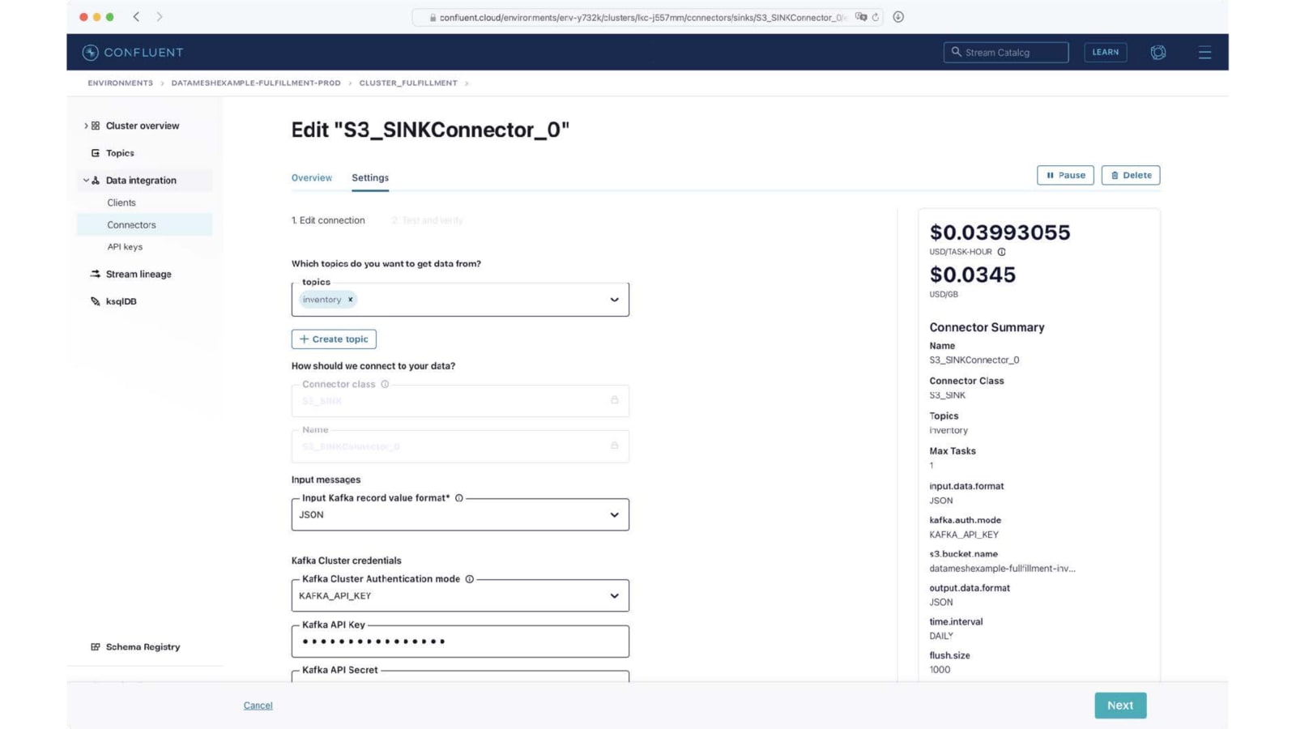Go back with browser back arrow
The width and height of the screenshot is (1296, 729).
[136, 17]
